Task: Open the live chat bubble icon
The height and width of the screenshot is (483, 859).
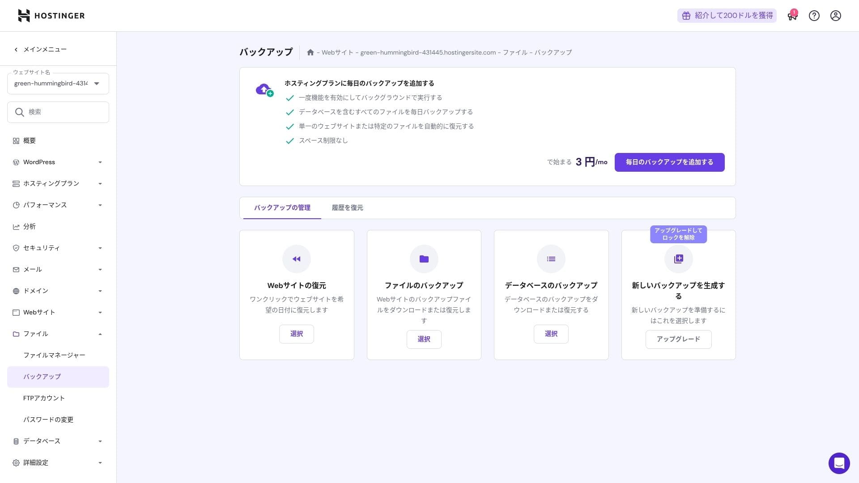Action: (839, 463)
